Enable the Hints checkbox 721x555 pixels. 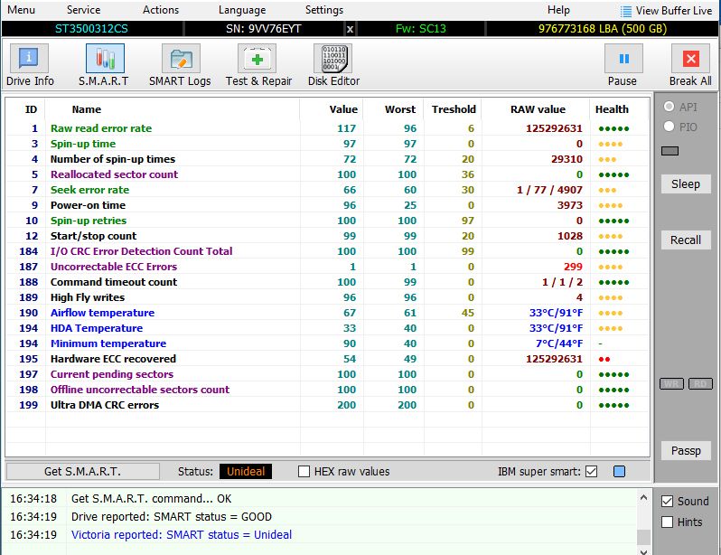point(667,522)
